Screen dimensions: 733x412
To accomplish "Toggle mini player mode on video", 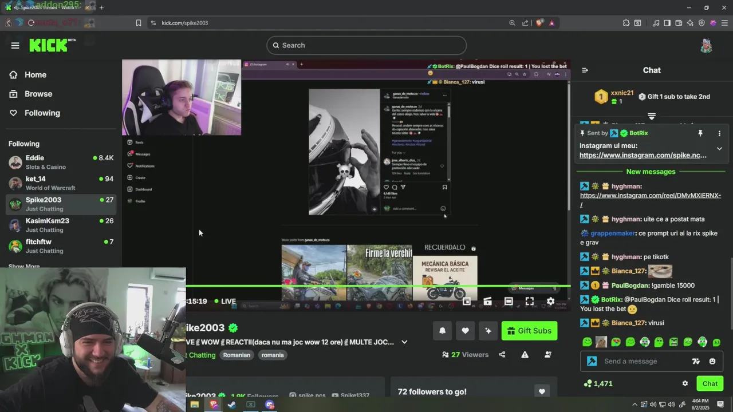I will (x=467, y=302).
